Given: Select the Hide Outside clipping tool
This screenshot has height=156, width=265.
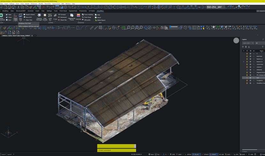Looking at the screenshot, I should click(x=45, y=17).
